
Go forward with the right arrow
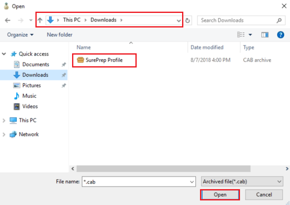(20, 20)
